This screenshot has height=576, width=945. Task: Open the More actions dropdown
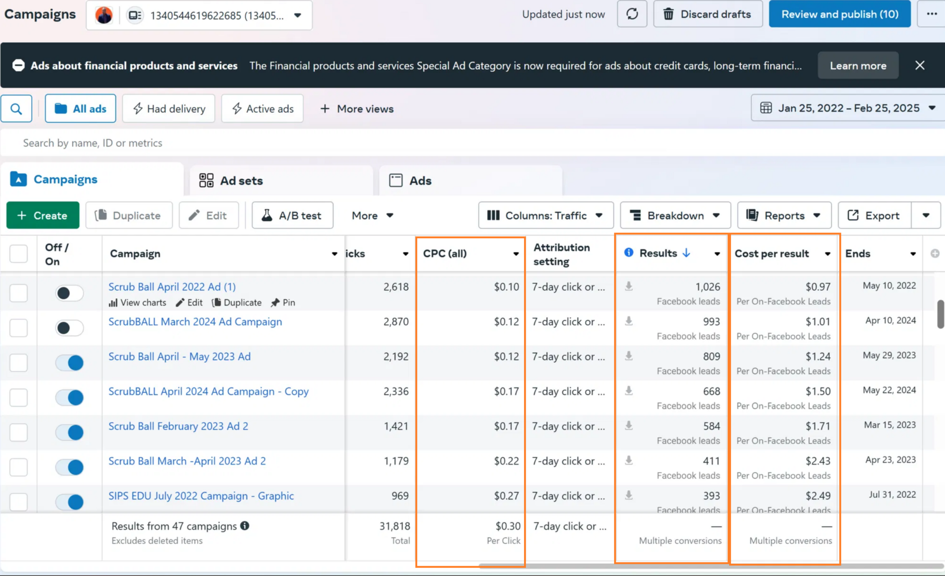tap(372, 215)
